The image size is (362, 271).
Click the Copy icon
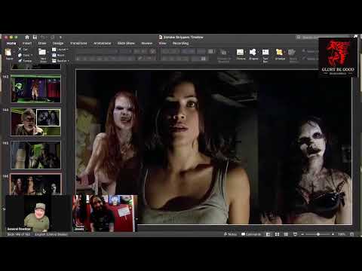click(x=20, y=55)
